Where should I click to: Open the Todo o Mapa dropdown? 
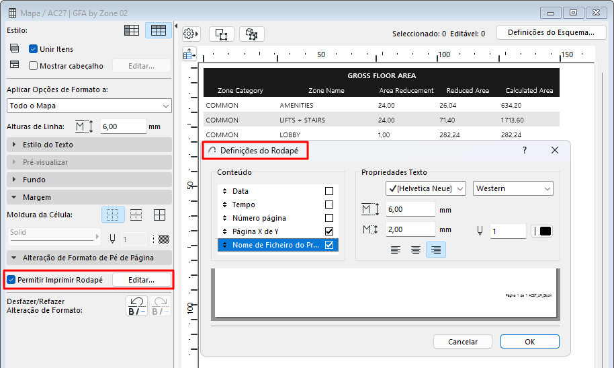tap(89, 106)
